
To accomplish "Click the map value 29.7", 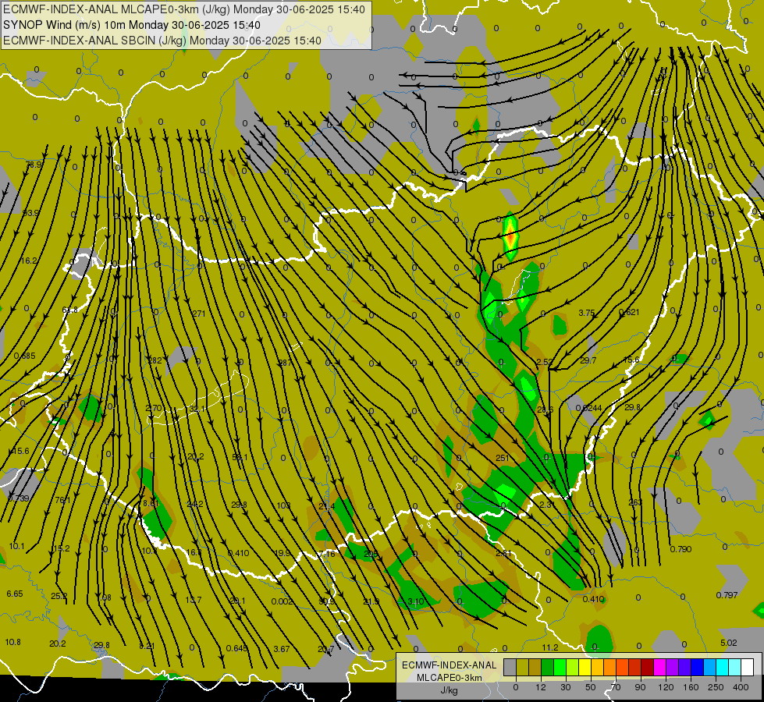I will tap(588, 360).
